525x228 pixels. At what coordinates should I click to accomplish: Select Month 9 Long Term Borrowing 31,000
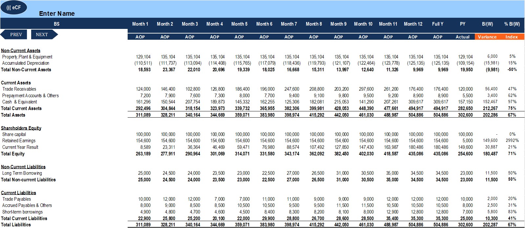[343, 173]
